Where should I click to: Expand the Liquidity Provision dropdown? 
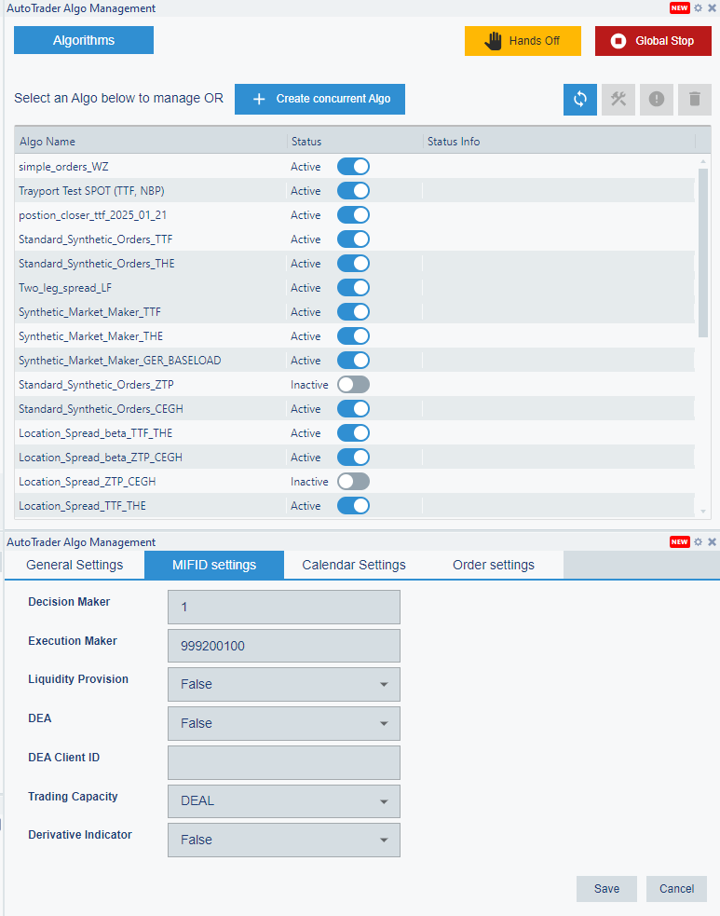[283, 684]
